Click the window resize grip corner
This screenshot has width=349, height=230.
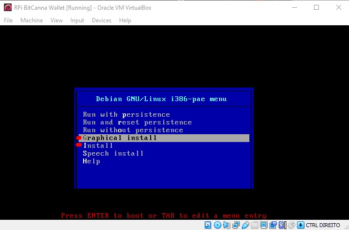point(347,228)
